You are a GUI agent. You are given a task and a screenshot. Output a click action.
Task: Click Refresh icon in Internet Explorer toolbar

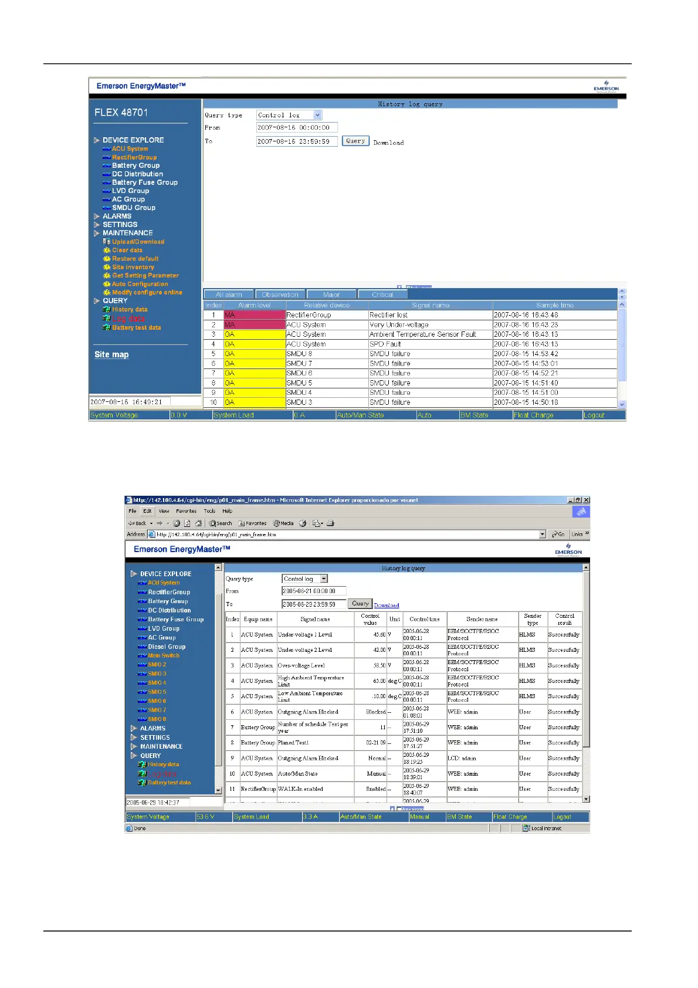[x=188, y=523]
